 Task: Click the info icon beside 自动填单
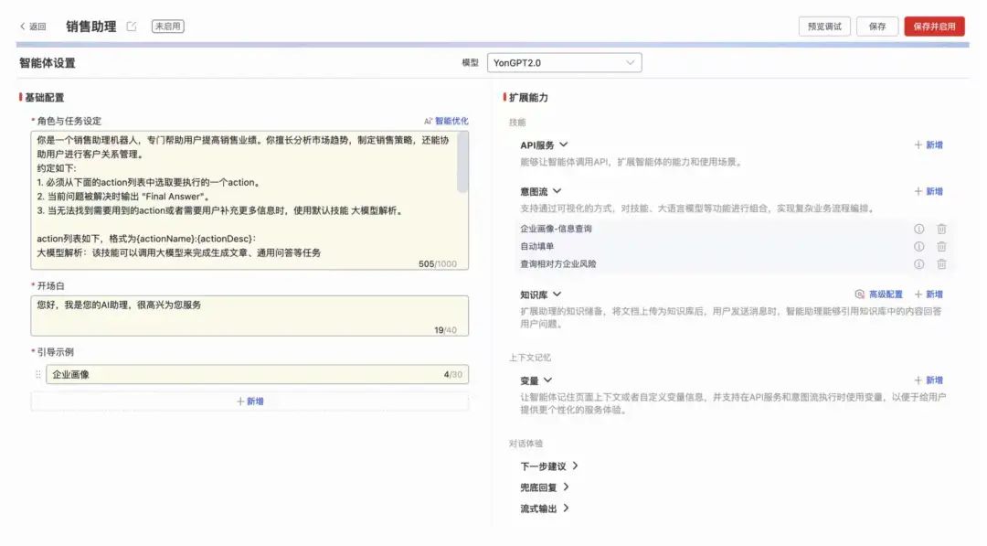click(918, 247)
